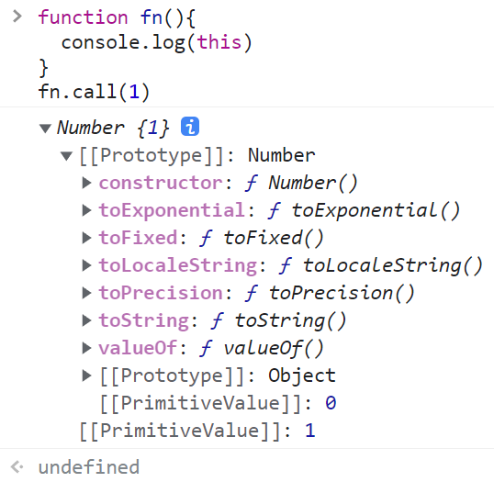Click the fn.call(1) code line
This screenshot has width=494, height=482.
94,92
